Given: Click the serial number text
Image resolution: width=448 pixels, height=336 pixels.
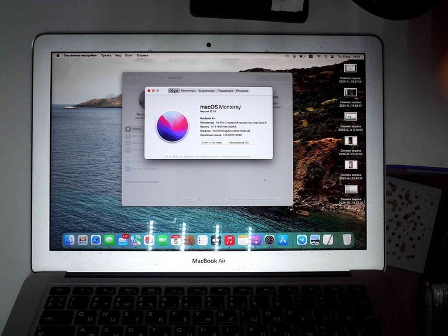Looking at the screenshot, I should pyautogui.click(x=221, y=135).
